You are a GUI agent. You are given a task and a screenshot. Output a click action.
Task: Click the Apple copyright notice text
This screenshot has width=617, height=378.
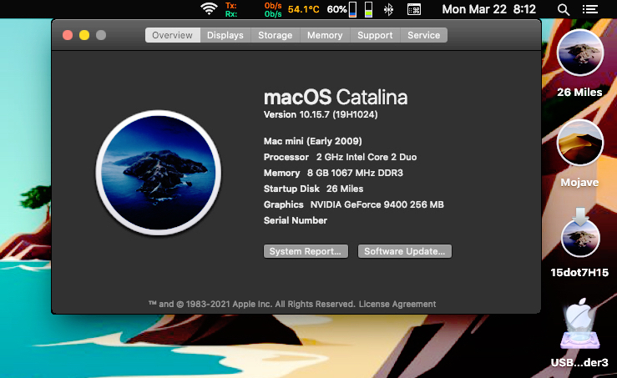[x=252, y=304]
